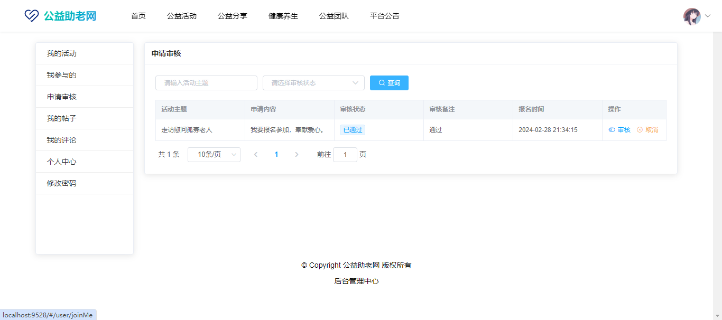
Task: Click the page jump number field
Action: (x=345, y=155)
